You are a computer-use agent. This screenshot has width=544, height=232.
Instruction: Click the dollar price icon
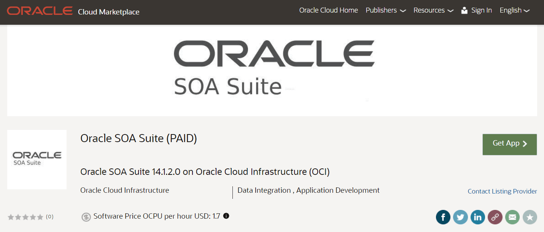pos(86,217)
